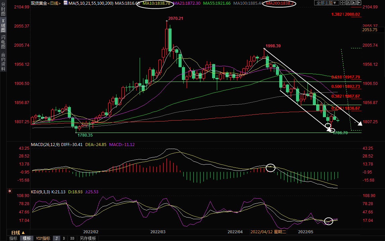
Task: Click the zoom-to-left-edge chart icon
Action: click(348, 3)
